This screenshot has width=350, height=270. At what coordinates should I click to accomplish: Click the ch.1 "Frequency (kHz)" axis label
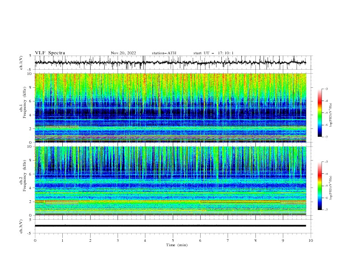25,102
